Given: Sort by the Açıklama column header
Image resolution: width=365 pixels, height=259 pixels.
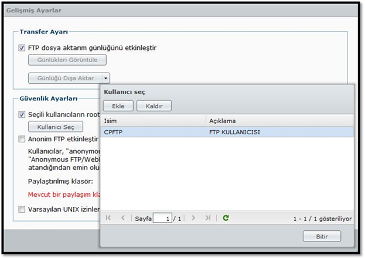Looking at the screenshot, I should tap(279, 121).
